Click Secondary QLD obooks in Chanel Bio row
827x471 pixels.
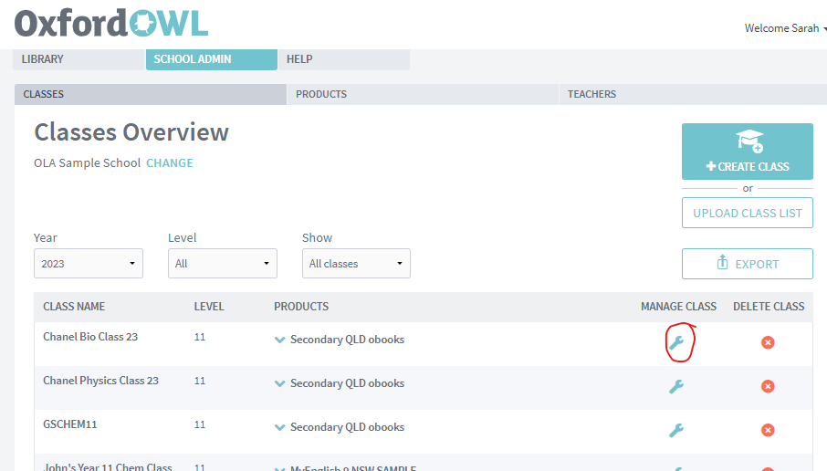[x=347, y=340]
